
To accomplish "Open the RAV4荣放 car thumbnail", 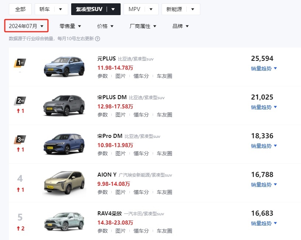I will click(64, 222).
